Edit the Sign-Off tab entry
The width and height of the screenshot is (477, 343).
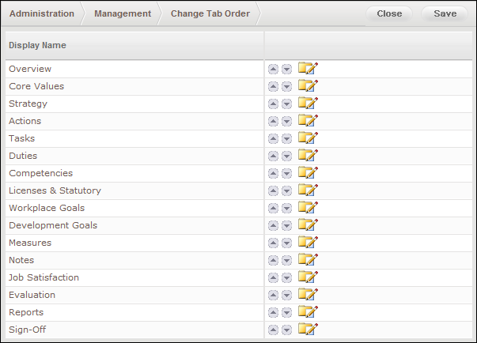click(308, 330)
